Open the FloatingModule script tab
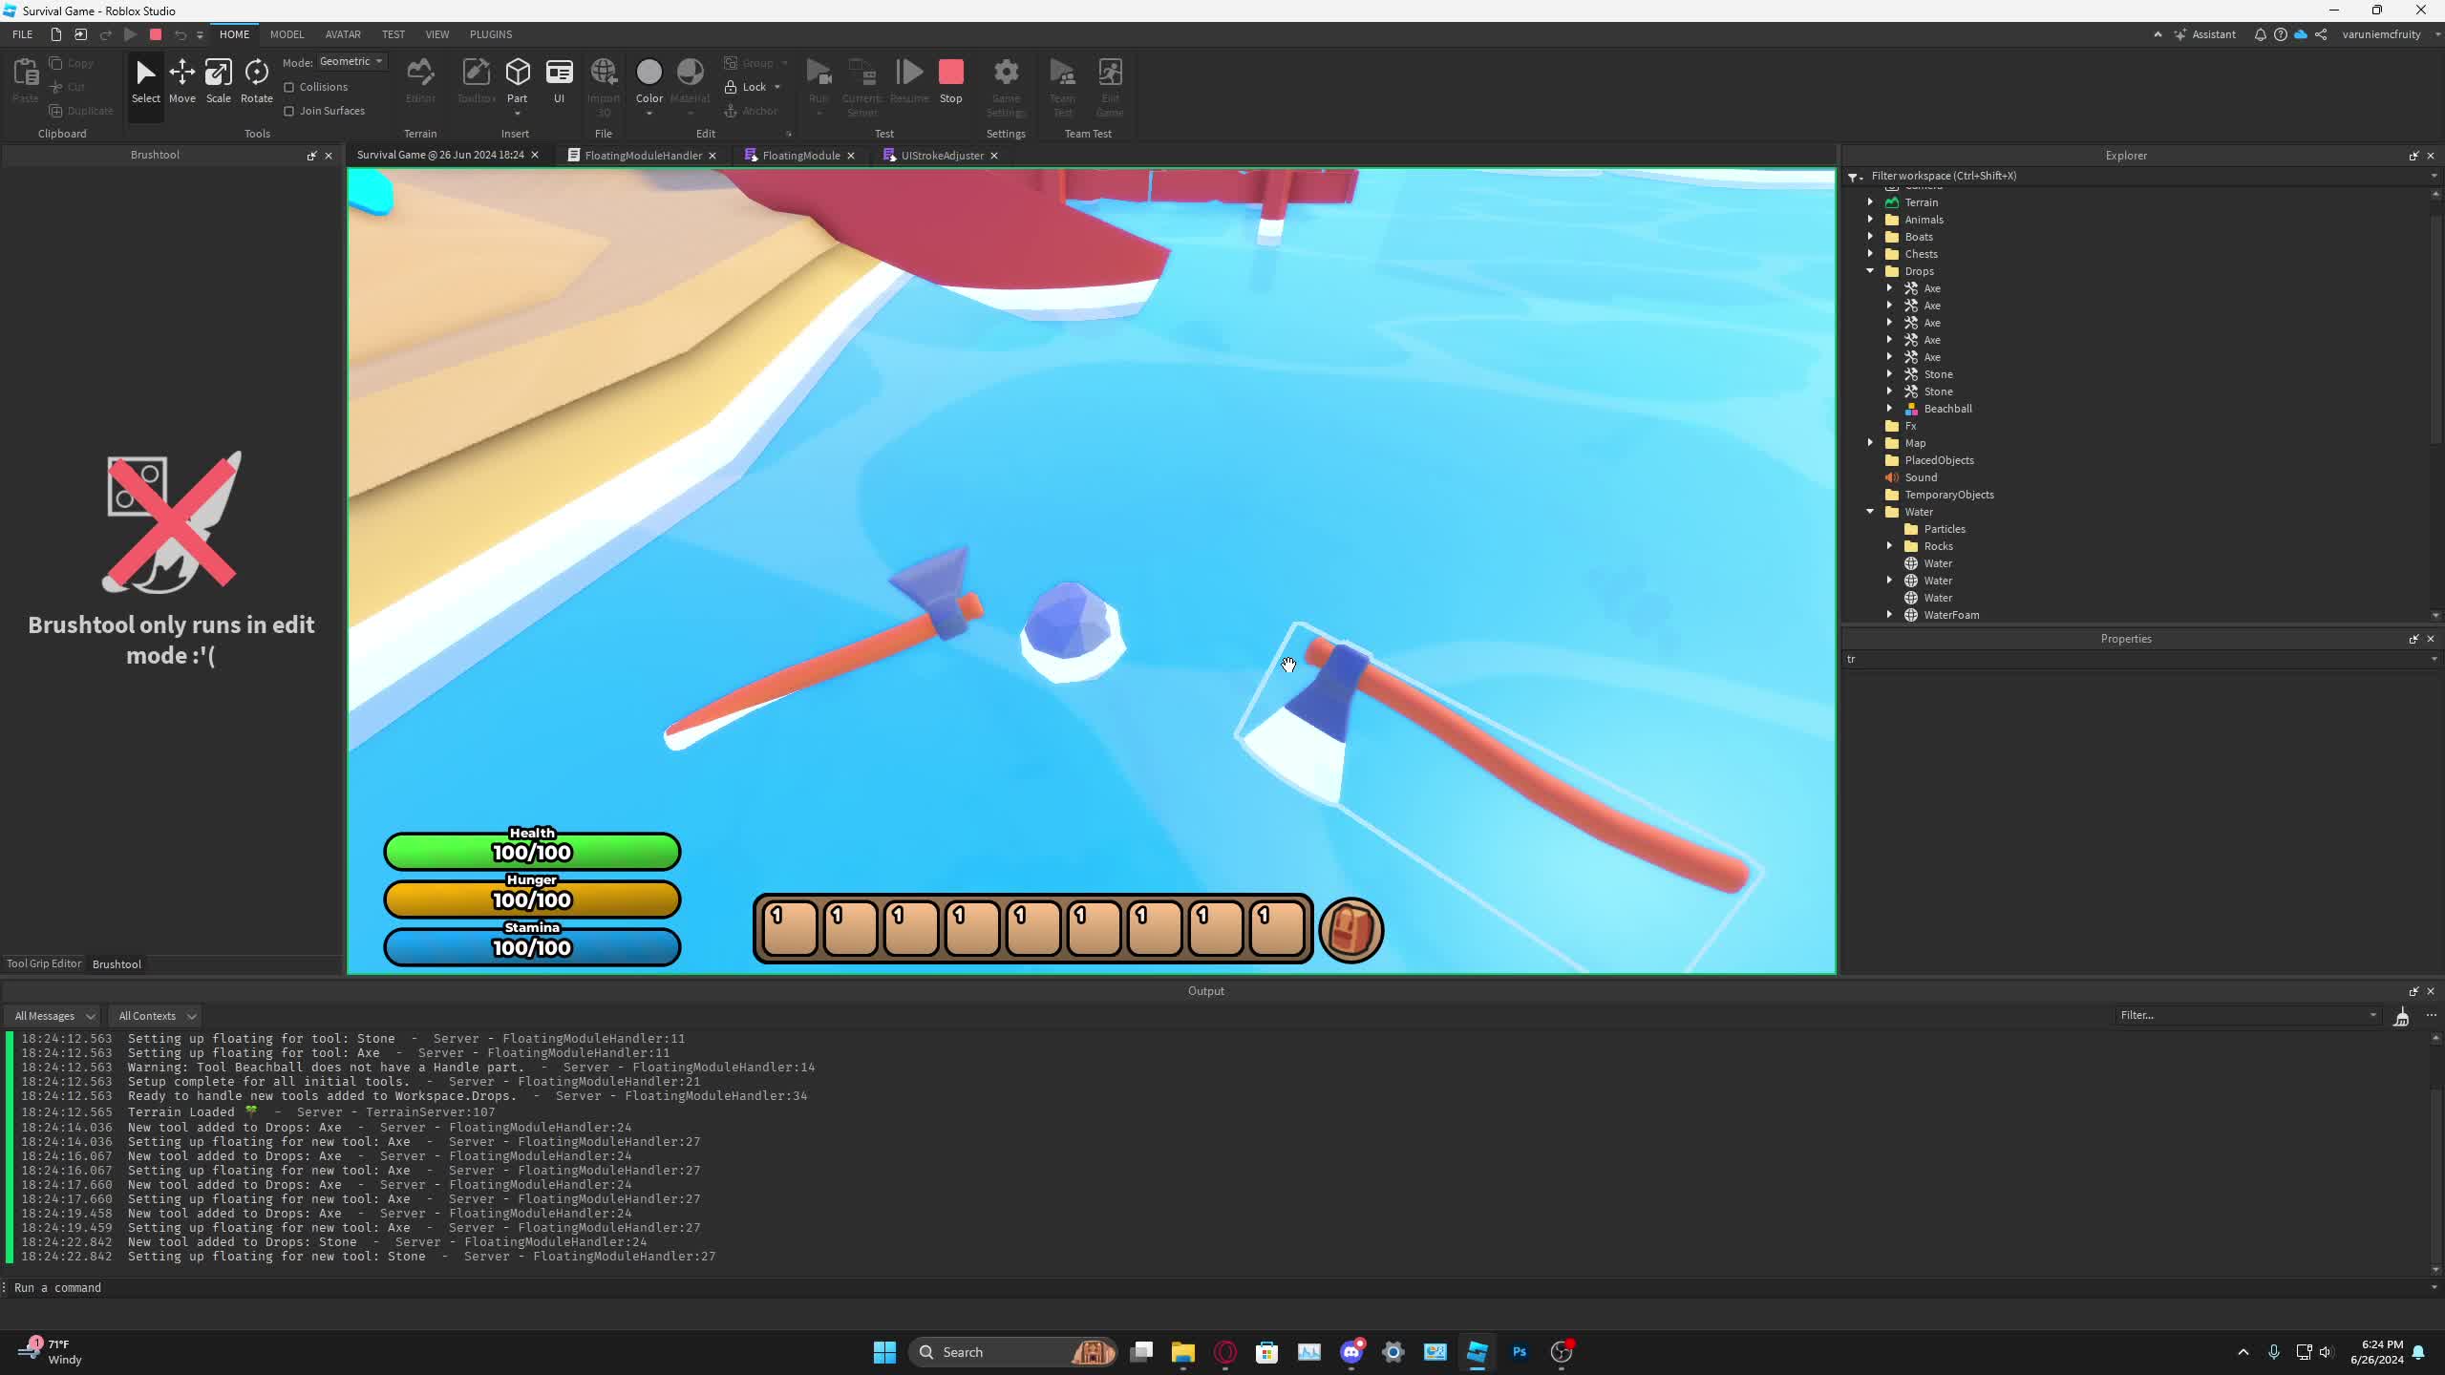 click(800, 156)
